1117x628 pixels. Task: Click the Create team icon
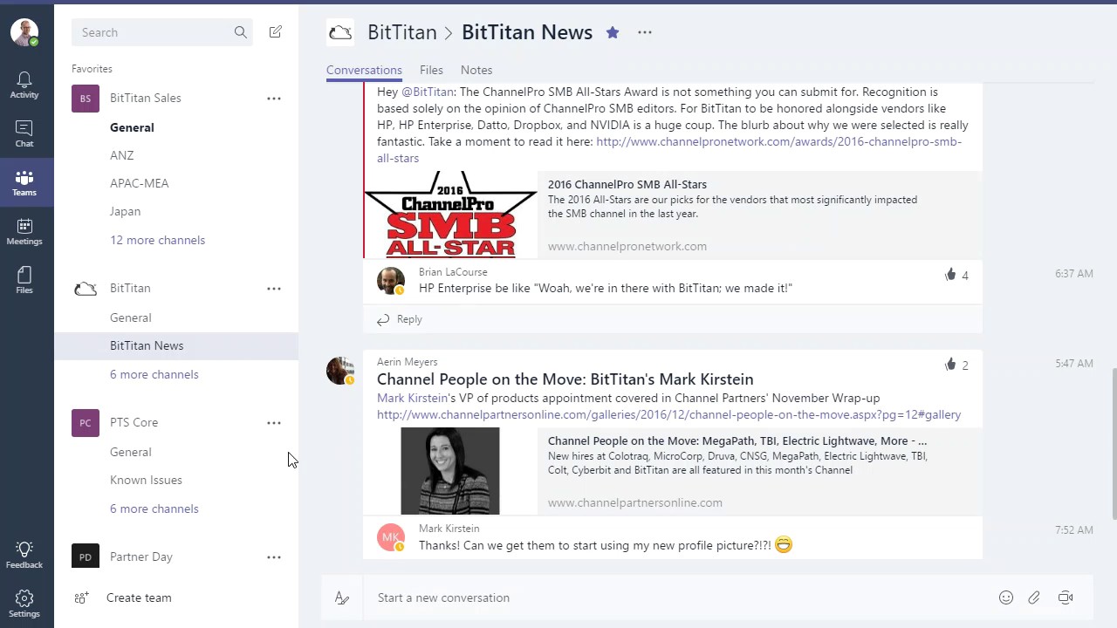[81, 597]
